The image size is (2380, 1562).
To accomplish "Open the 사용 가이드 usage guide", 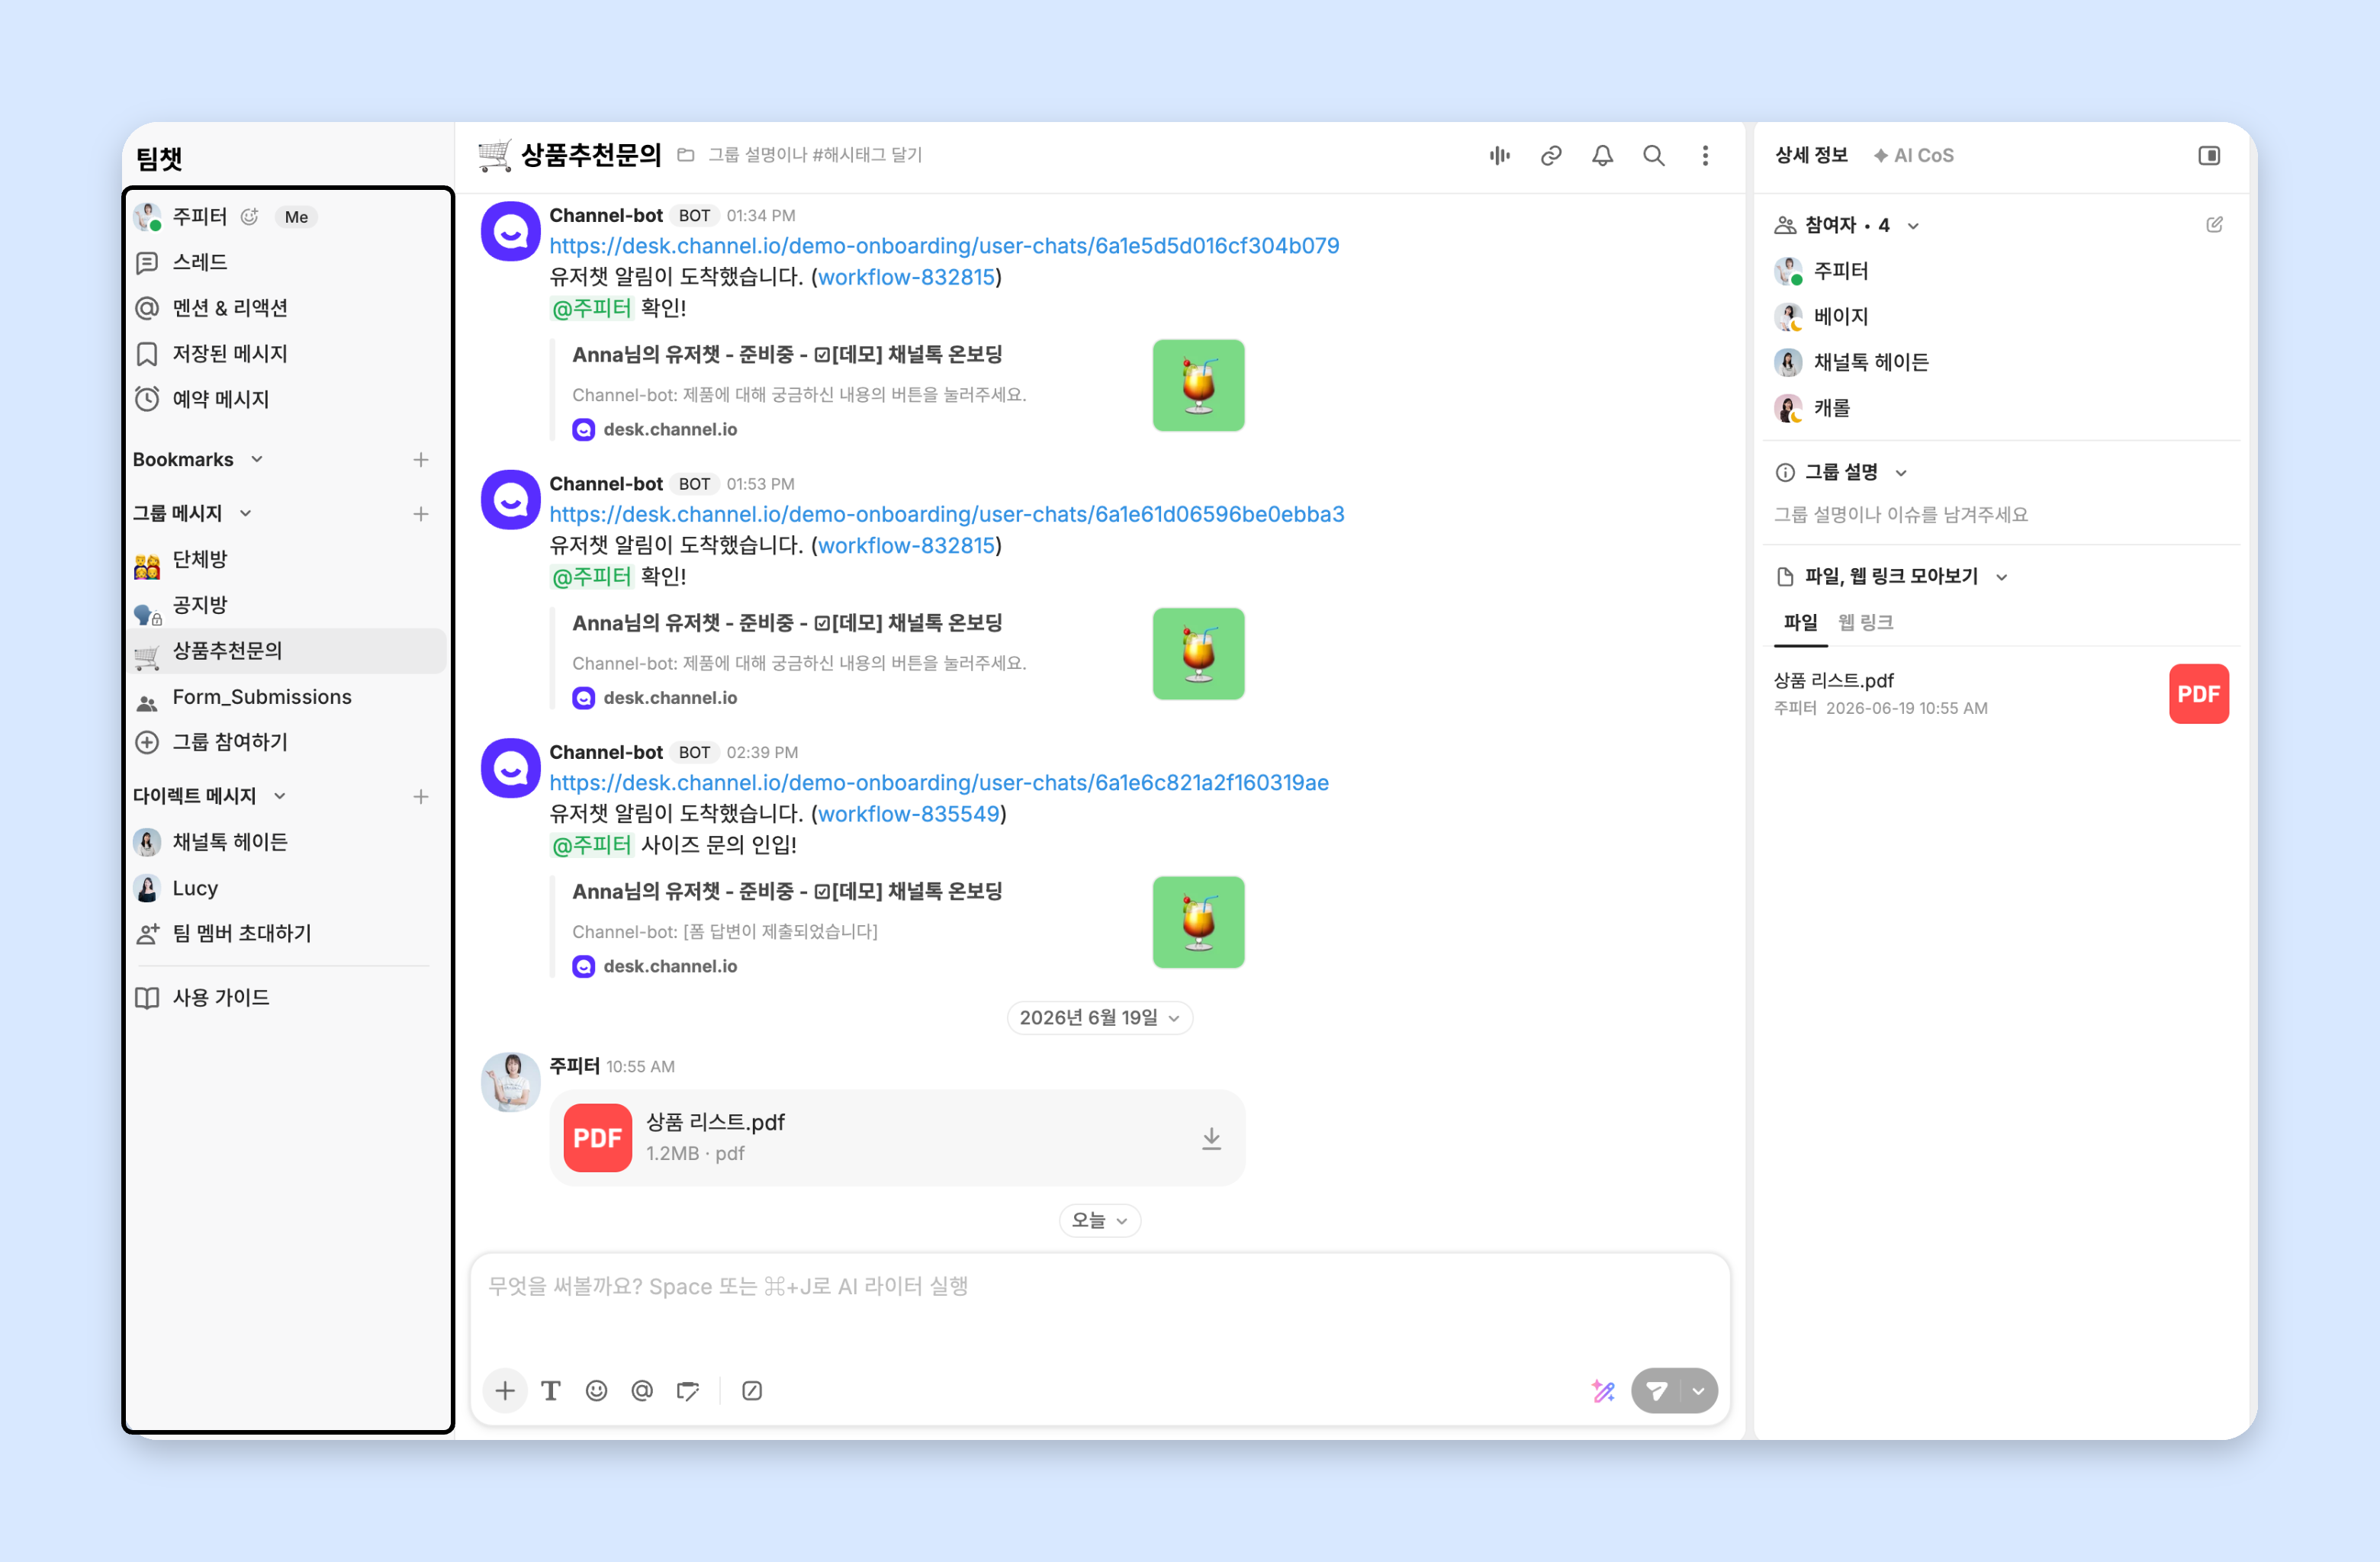I will 287,998.
